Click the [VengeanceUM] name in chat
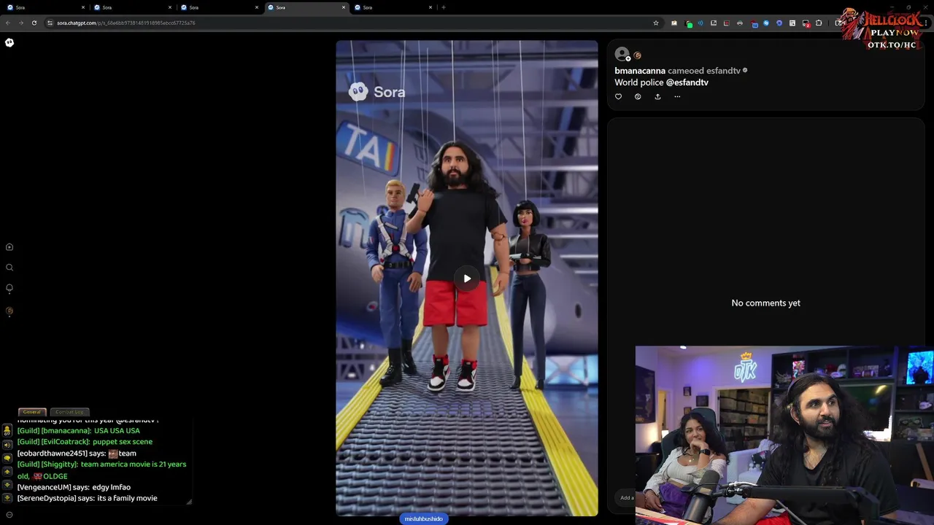 click(44, 487)
